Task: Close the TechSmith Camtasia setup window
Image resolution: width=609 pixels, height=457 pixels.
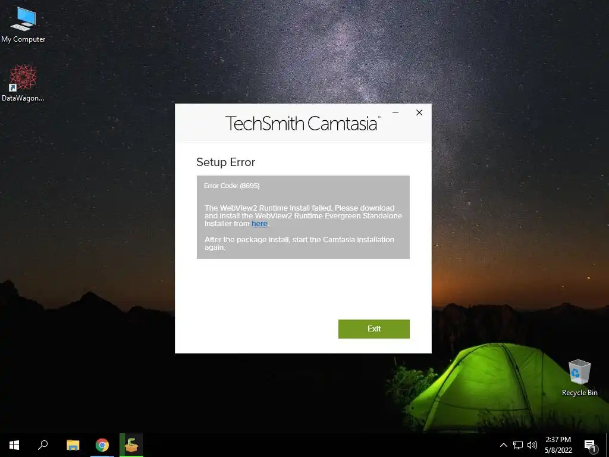Action: point(419,112)
